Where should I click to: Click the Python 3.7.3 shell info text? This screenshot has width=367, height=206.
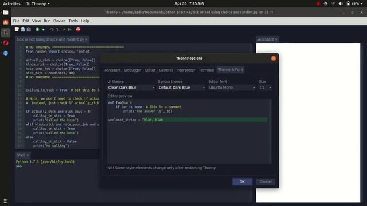(45, 161)
